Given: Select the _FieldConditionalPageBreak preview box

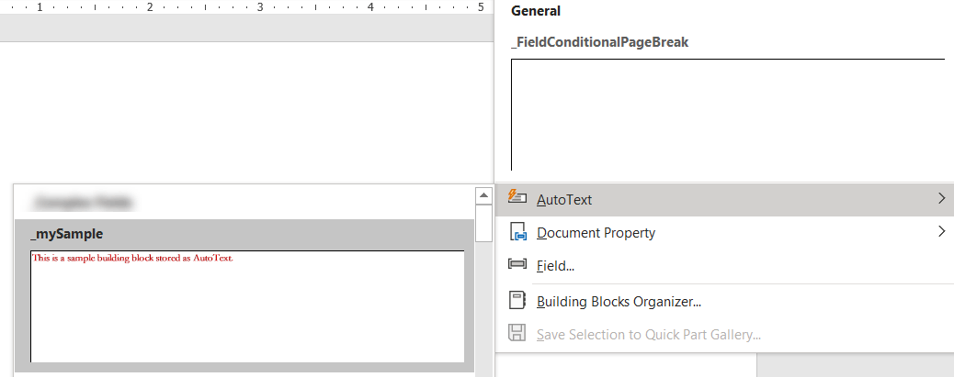Looking at the screenshot, I should [728, 115].
